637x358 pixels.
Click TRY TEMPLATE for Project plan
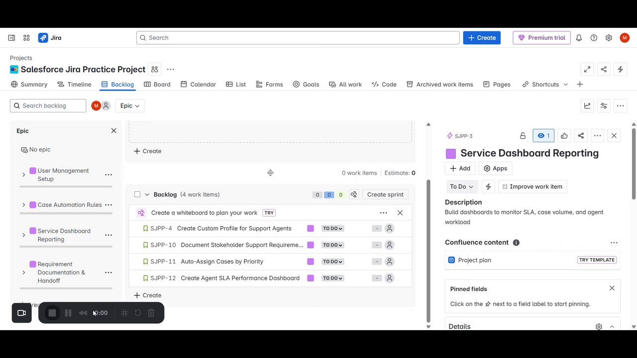pyautogui.click(x=597, y=260)
